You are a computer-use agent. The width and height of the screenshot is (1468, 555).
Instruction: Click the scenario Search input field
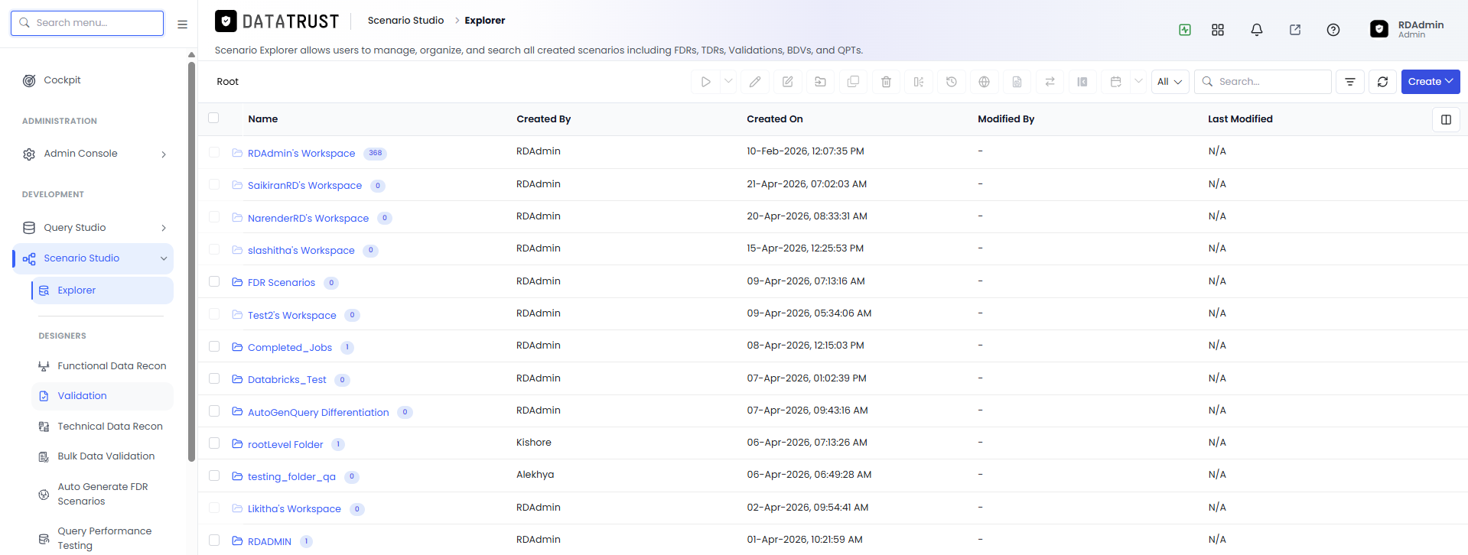pos(1263,82)
